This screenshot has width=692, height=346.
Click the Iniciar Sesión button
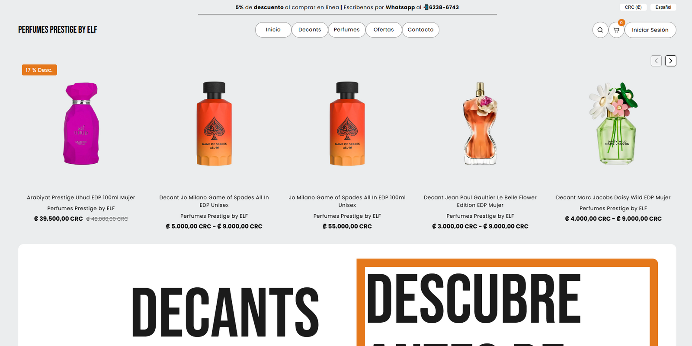tap(650, 30)
